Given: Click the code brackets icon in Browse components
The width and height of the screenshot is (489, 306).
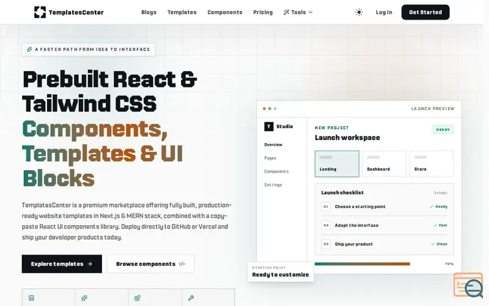Looking at the screenshot, I should [182, 264].
